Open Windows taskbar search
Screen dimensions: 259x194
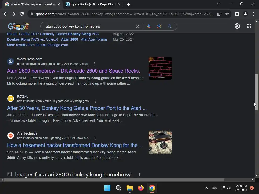[x=118, y=188]
